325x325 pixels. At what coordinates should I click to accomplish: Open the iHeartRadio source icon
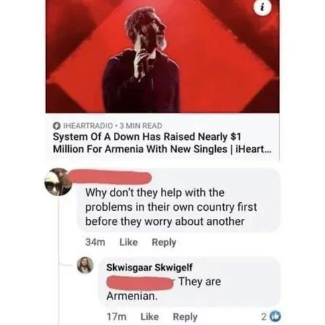(x=56, y=126)
